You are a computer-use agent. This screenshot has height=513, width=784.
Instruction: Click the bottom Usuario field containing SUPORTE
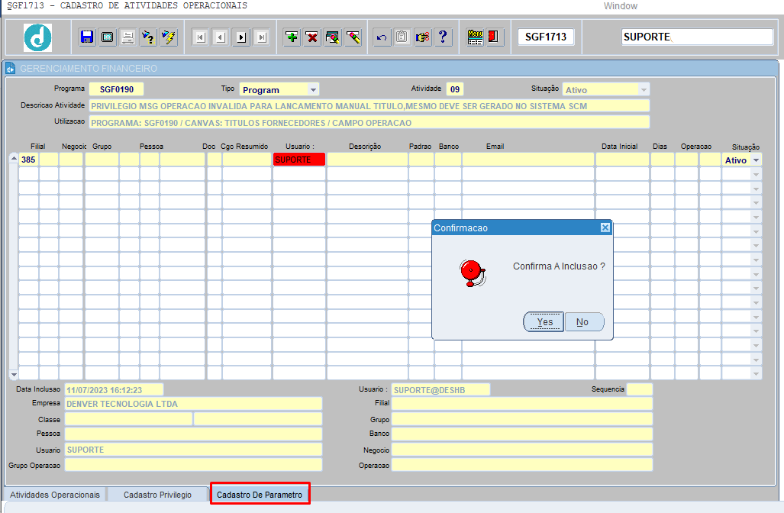point(193,450)
